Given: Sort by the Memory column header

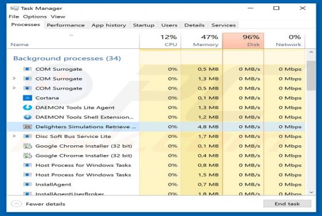Looking at the screenshot, I should [x=202, y=41].
